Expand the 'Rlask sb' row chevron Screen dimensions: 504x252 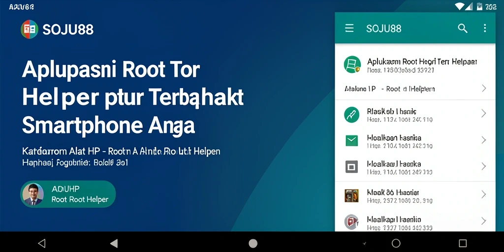point(483,113)
